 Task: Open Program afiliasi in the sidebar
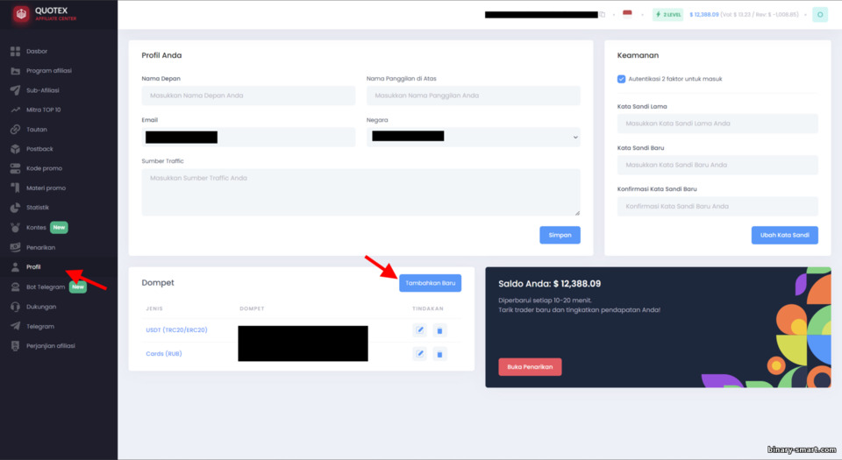49,71
